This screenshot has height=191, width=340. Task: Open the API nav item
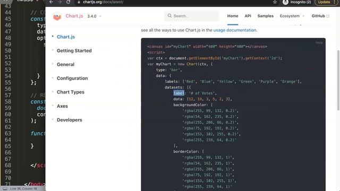tap(248, 16)
